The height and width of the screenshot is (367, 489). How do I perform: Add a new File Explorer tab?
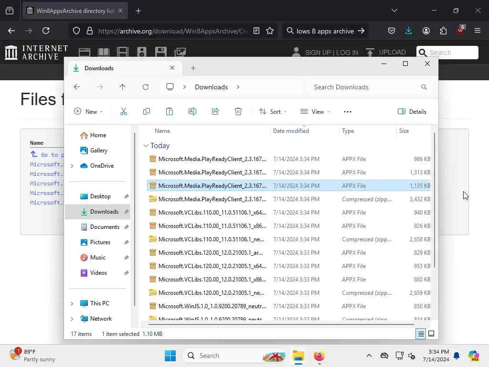(x=193, y=68)
